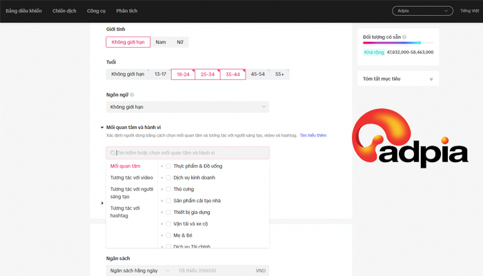Select Tương tác với người sáng tạo tab
The height and width of the screenshot is (276, 483).
point(132,193)
